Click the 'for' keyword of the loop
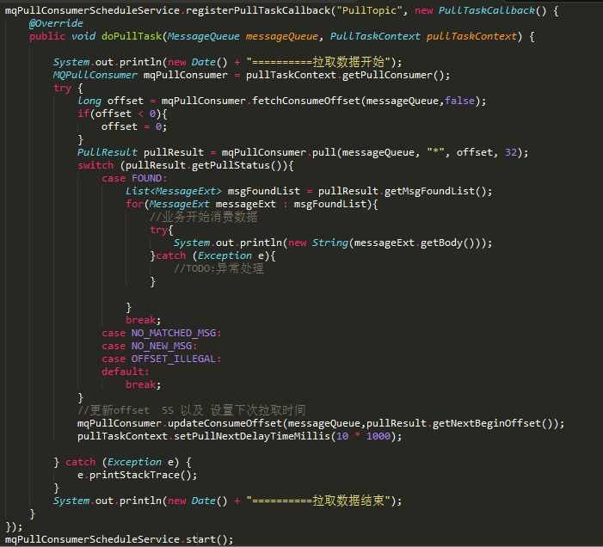This screenshot has width=603, height=547. [134, 204]
